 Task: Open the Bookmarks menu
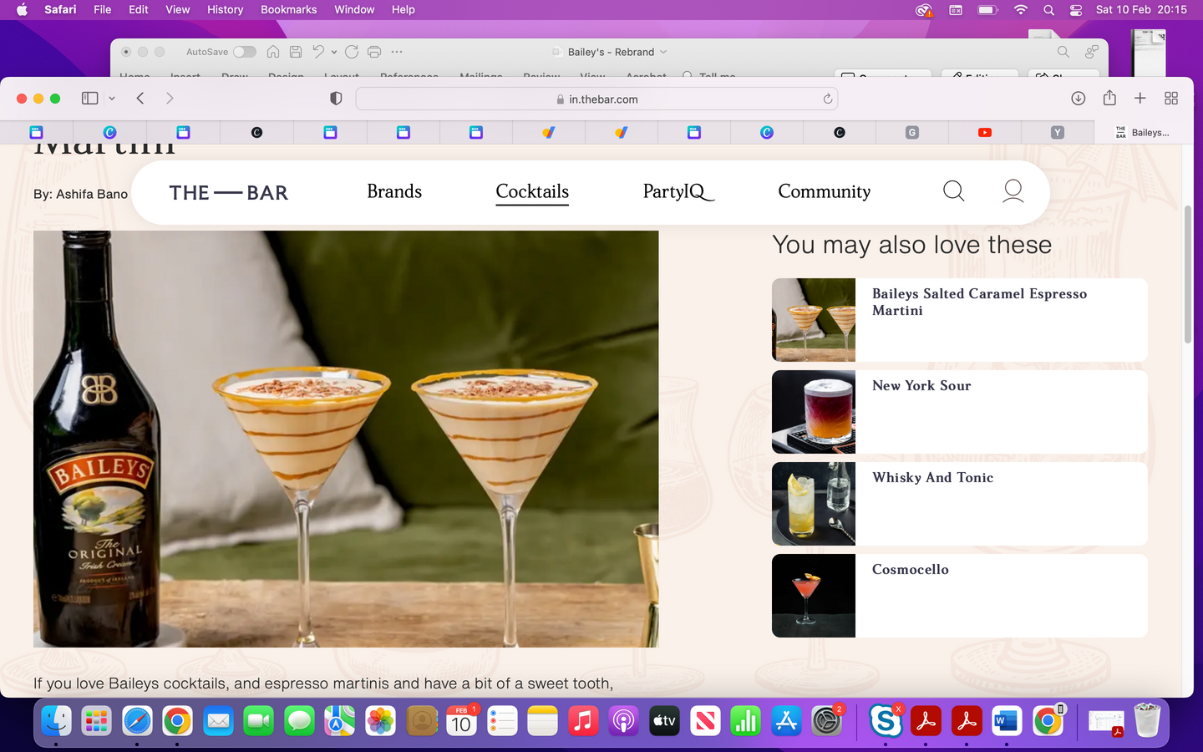tap(288, 10)
